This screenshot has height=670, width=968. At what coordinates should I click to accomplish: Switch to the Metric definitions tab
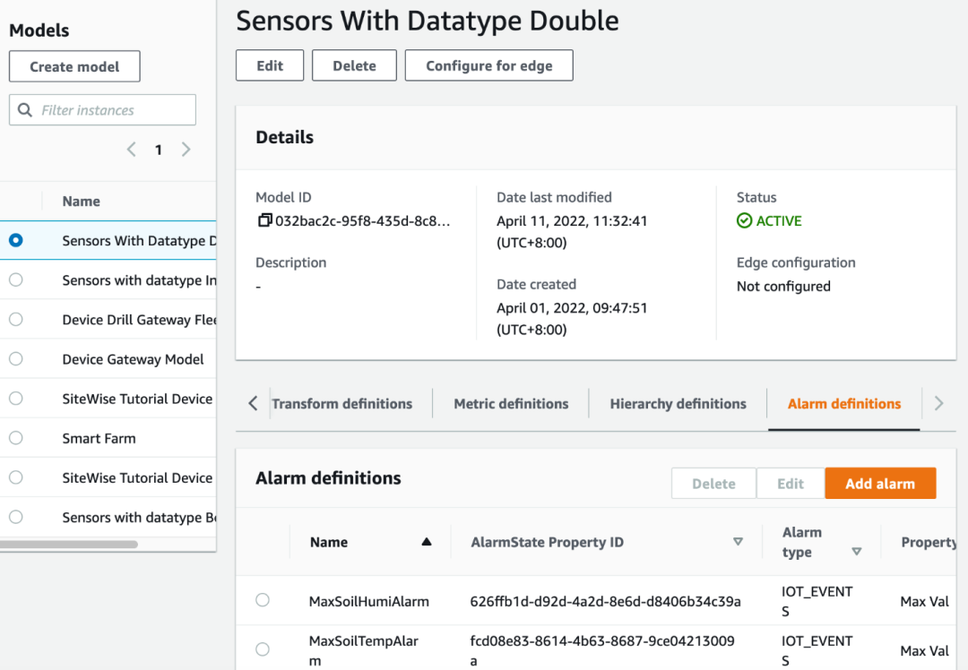point(511,404)
